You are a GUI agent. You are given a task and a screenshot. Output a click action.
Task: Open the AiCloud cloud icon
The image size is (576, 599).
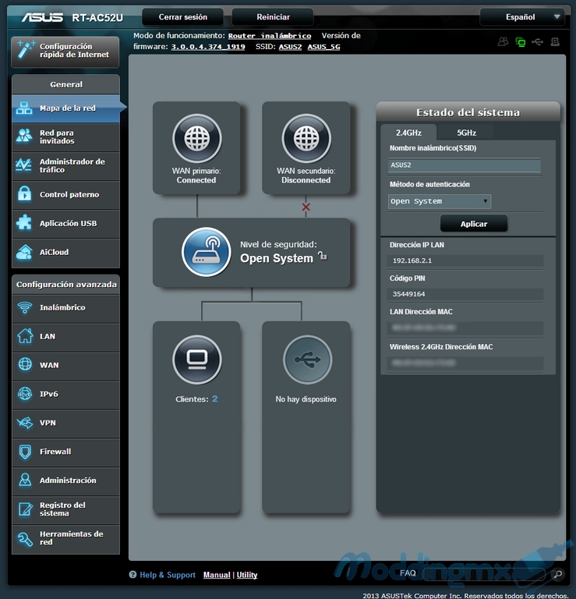(24, 252)
